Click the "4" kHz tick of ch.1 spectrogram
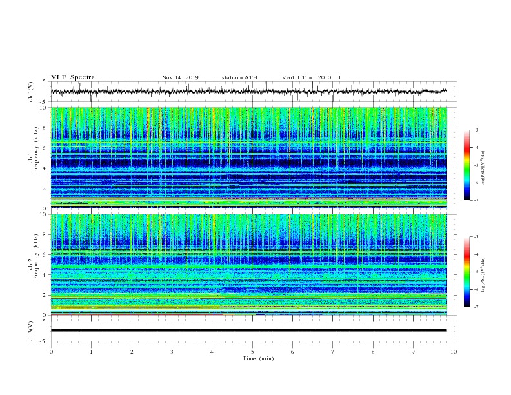Screen dimensions: 511x395 45,168
